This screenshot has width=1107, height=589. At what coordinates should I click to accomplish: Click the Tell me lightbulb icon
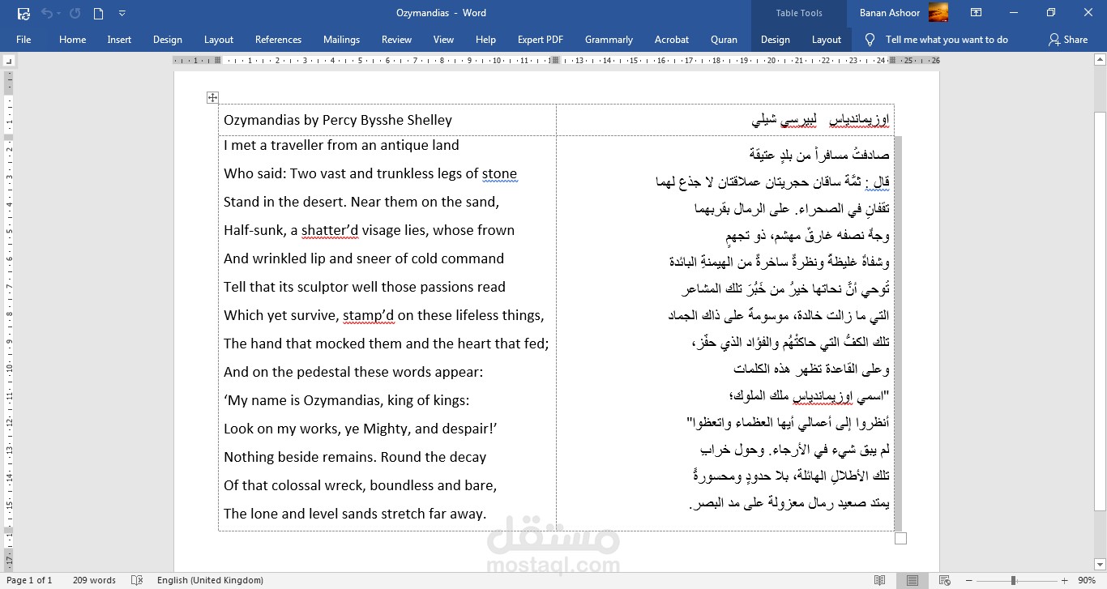[x=870, y=39]
